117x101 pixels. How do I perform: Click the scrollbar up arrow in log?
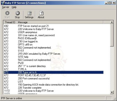coord(112,22)
